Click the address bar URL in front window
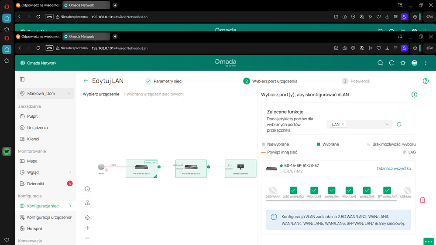Viewport: 436px width, 245px height. tap(120, 48)
